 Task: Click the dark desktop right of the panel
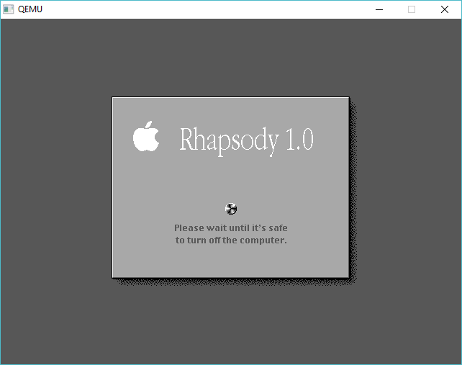407,187
